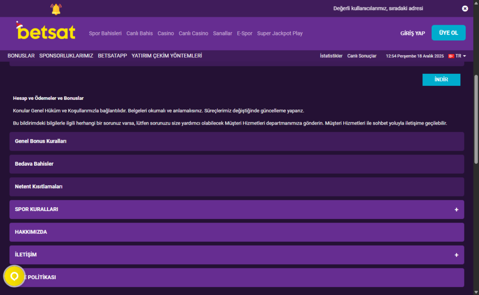
Task: Open the Bedava Bahisler section
Action: [237, 164]
